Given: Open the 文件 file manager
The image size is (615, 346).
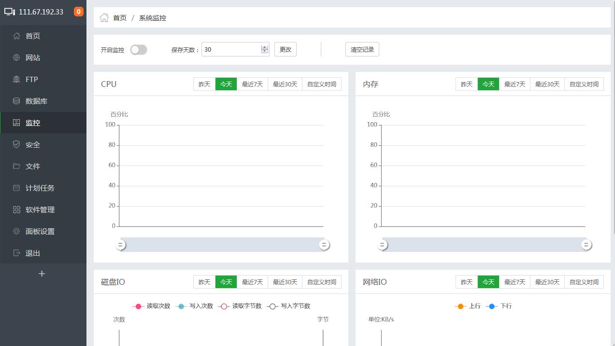Looking at the screenshot, I should point(32,166).
